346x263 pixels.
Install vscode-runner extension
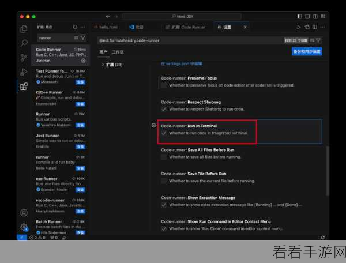click(80, 211)
